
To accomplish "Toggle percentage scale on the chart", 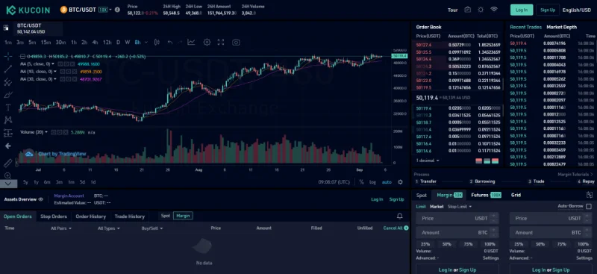I will pos(361,182).
